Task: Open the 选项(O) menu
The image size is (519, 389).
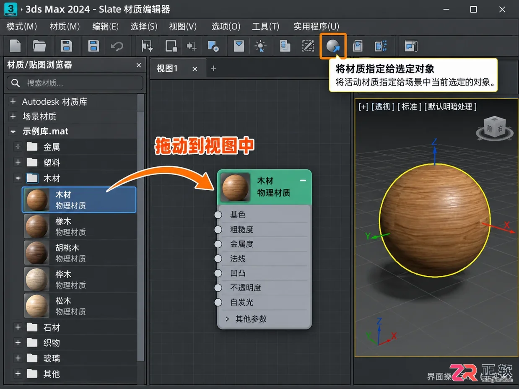Action: point(226,26)
